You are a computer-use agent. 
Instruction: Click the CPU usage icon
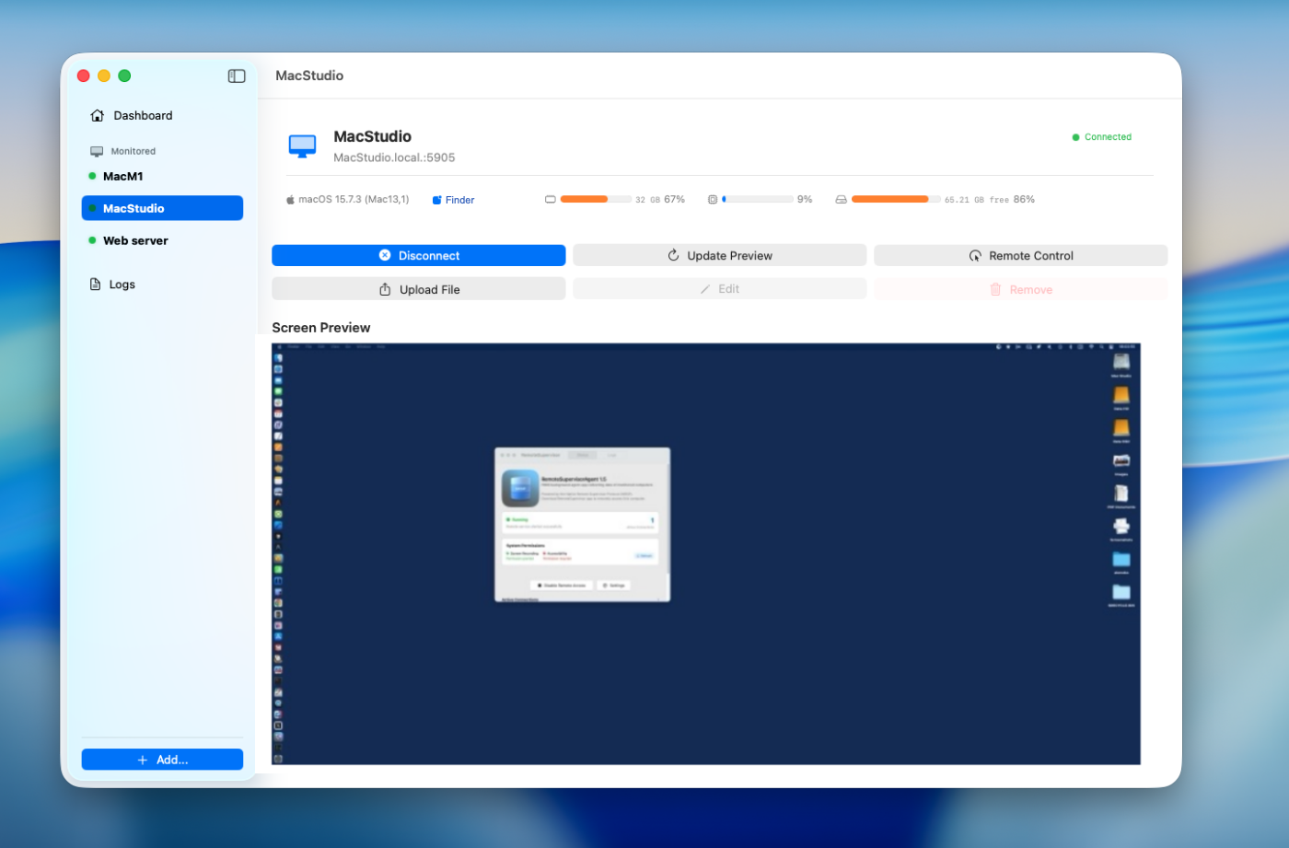click(713, 200)
